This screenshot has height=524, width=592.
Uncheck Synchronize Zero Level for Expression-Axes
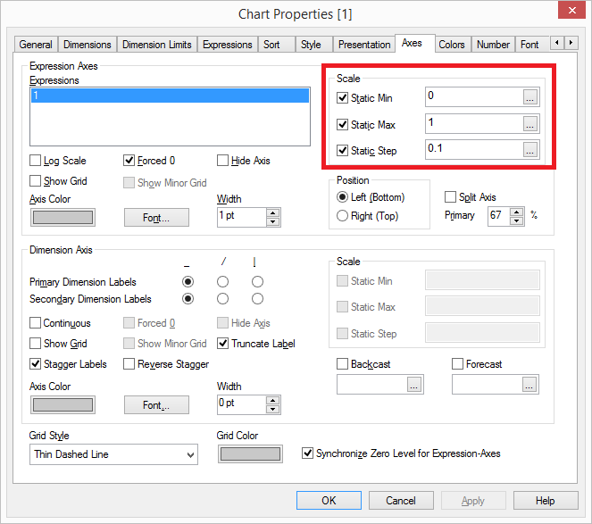click(309, 453)
